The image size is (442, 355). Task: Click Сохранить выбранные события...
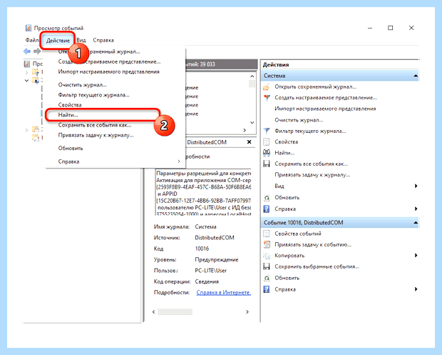[317, 266]
